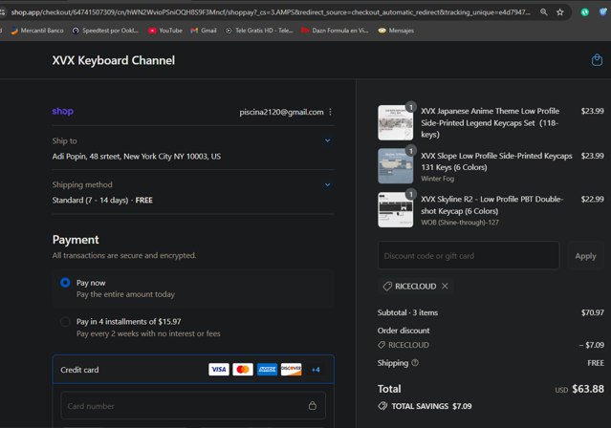Show the +4 additional card types

[x=316, y=370]
